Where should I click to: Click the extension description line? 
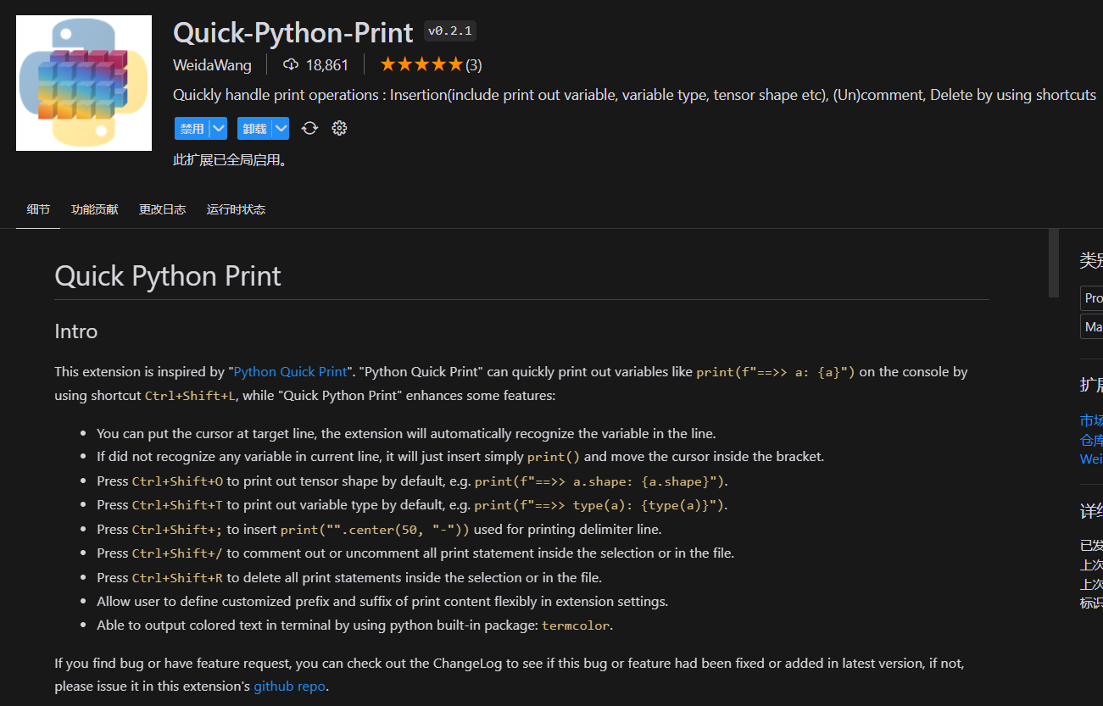634,95
